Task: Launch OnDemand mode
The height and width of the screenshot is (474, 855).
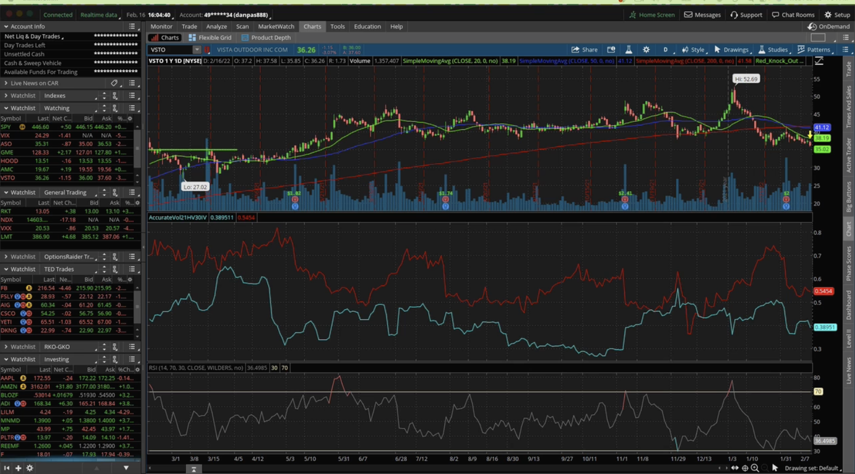Action: pos(829,26)
